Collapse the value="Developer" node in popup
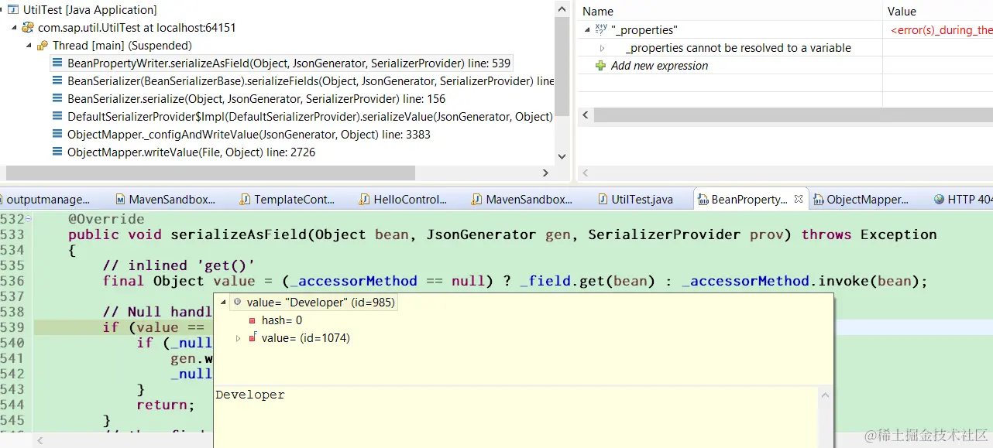993x448 pixels. click(224, 303)
